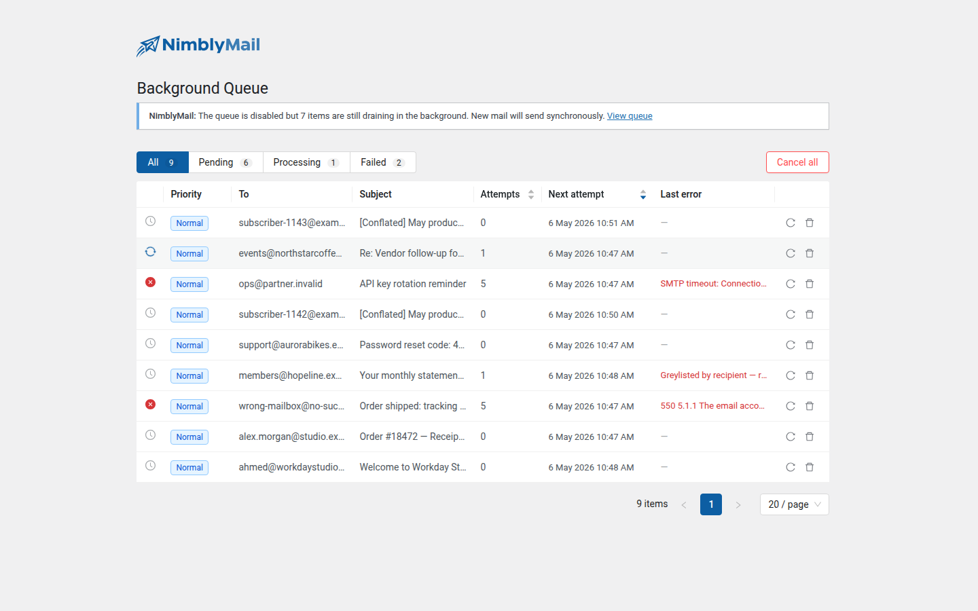
Task: Retry the events@northstarcoffee row
Action: click(791, 253)
